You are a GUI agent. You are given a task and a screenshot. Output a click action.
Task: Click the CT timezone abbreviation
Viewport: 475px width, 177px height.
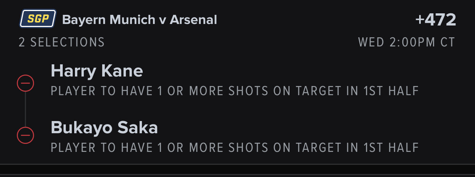pyautogui.click(x=447, y=42)
